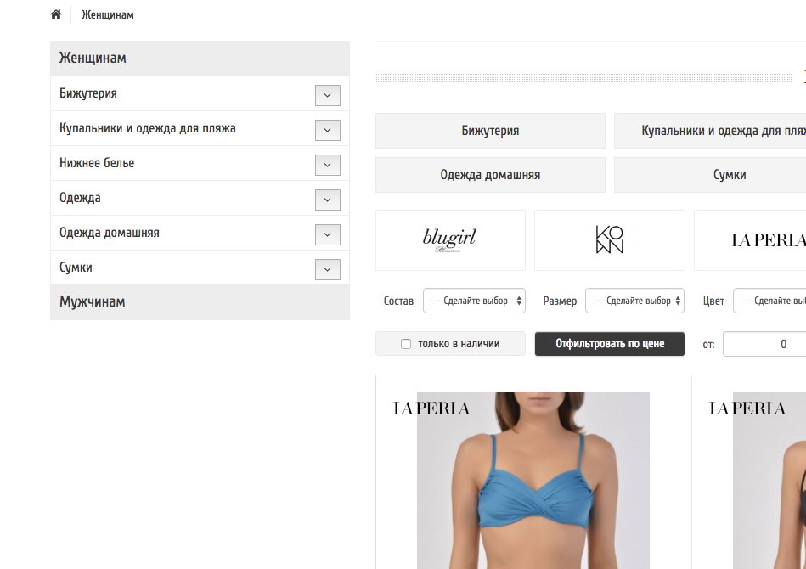Open the Размер dropdown selector
Image resolution: width=806 pixels, height=569 pixels.
tap(634, 301)
